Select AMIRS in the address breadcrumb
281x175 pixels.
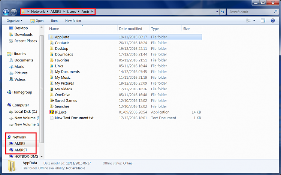point(56,12)
